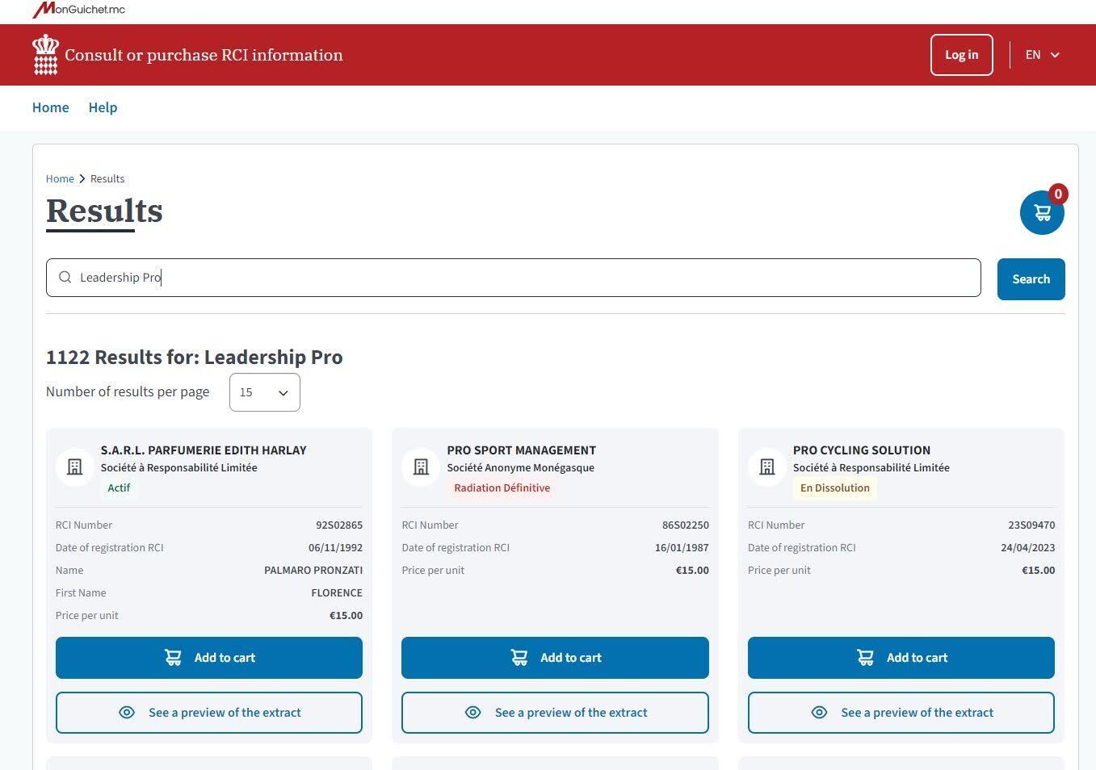
Task: Click building icon of PRO CYCLING SOLUTION
Action: pyautogui.click(x=767, y=467)
